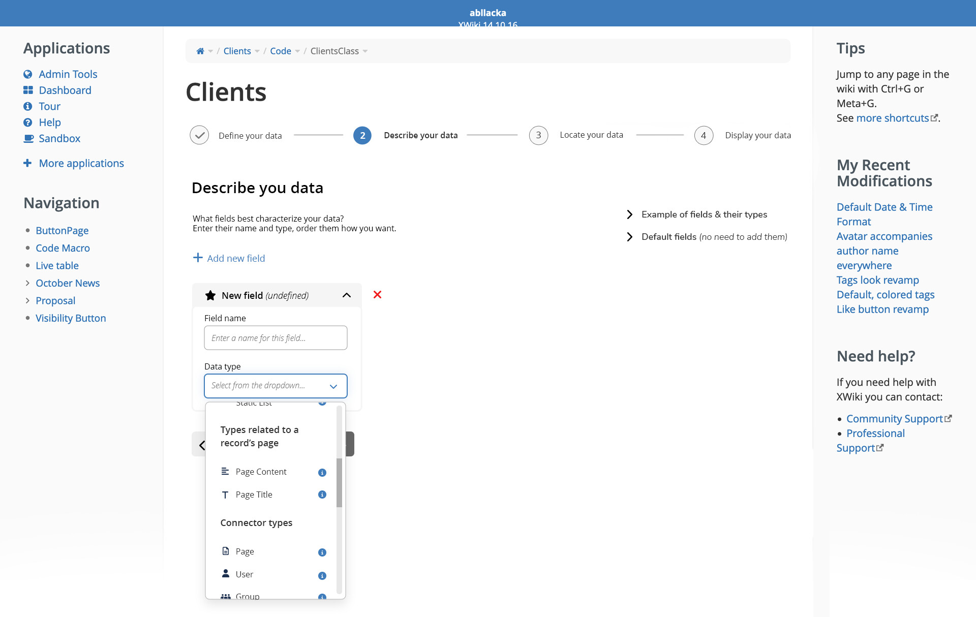Click the plus icon for More applications
Screen dimensions: 976x617
(x=27, y=163)
